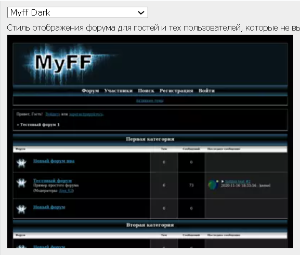Click the Войти menu item
Image resolution: width=300 pixels, height=255 pixels.
[206, 91]
